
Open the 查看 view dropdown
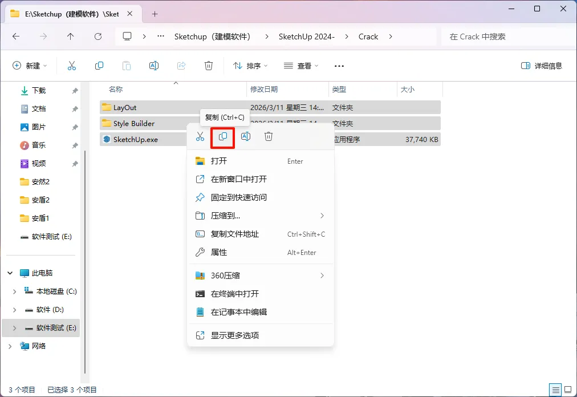300,66
